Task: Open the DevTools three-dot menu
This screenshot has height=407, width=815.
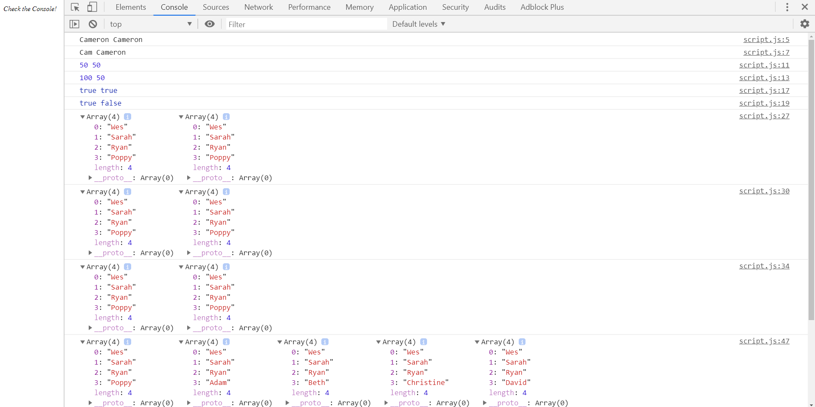Action: [787, 7]
